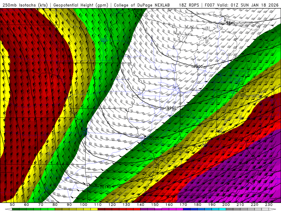
Task: Click the dark blue legend swatch below 170
Action: [x=187, y=209]
